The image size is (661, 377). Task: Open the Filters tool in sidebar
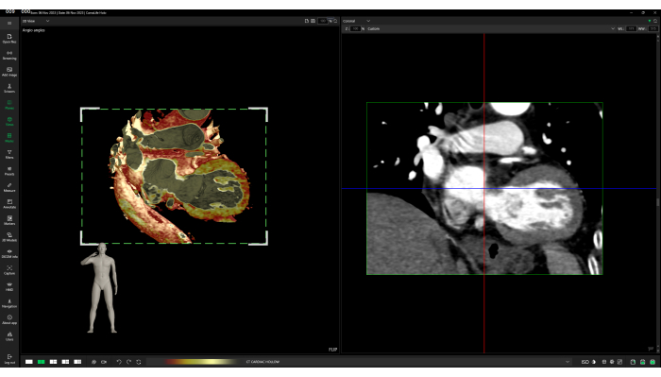(9, 154)
